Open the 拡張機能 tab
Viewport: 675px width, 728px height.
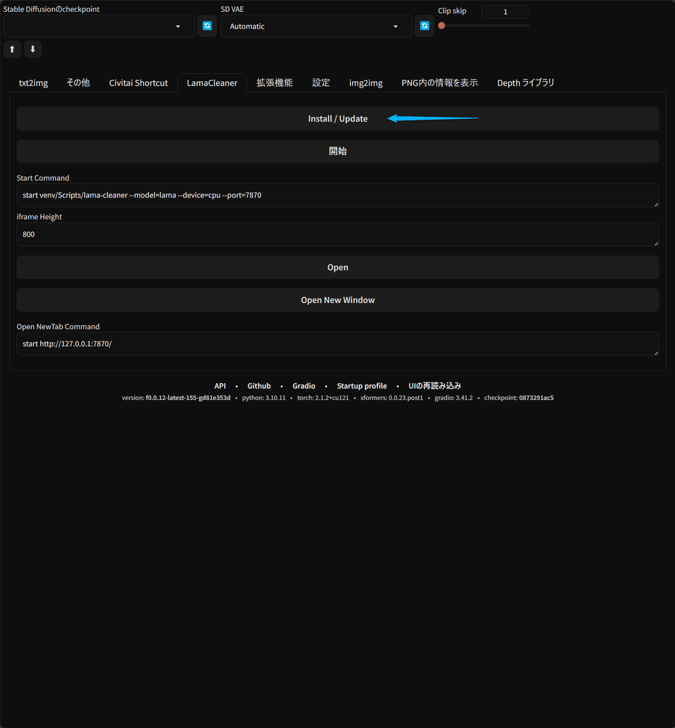coord(274,83)
